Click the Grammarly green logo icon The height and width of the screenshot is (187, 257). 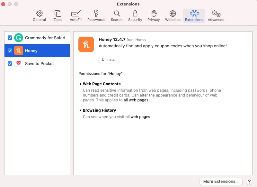[19, 38]
